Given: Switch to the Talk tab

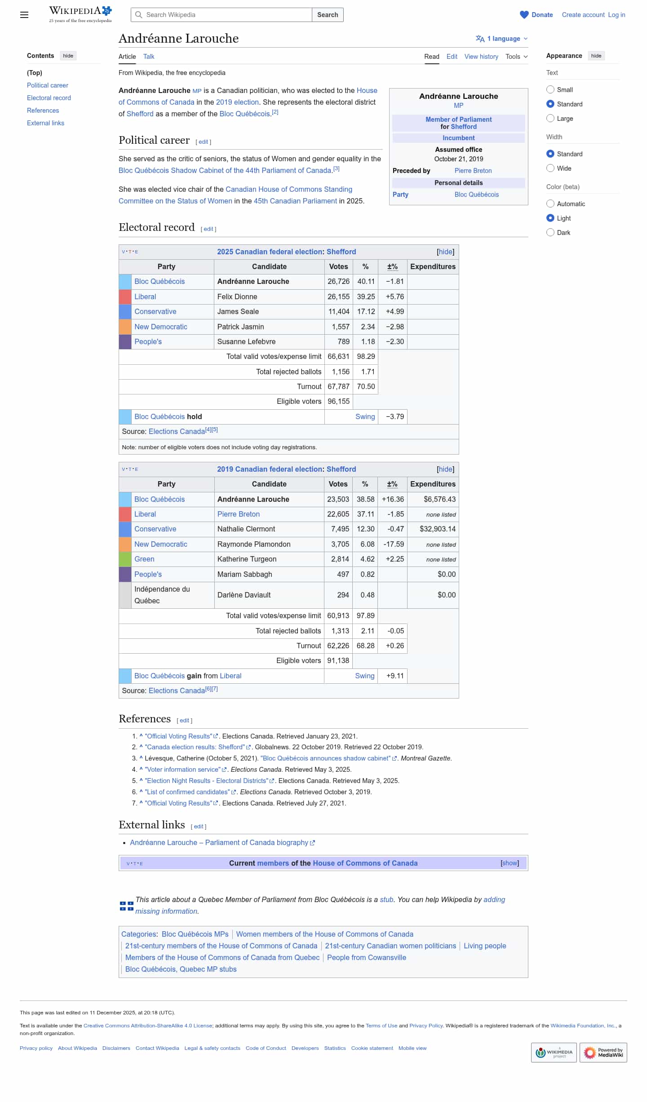Looking at the screenshot, I should tap(149, 57).
